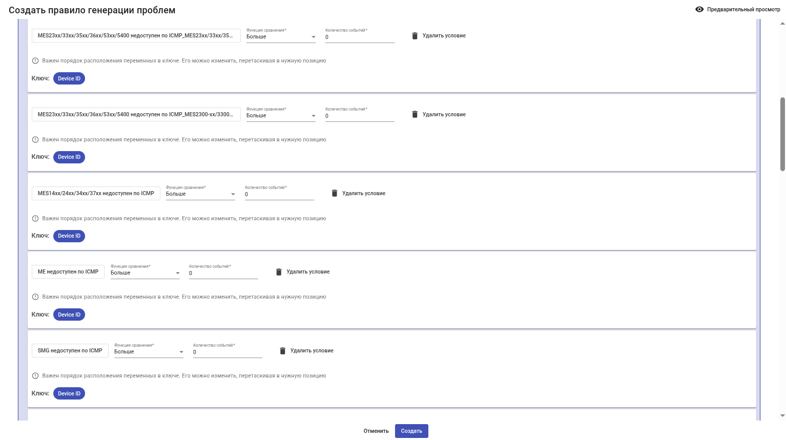
Task: Click trash icon for SMG недоступен condition
Action: [282, 351]
